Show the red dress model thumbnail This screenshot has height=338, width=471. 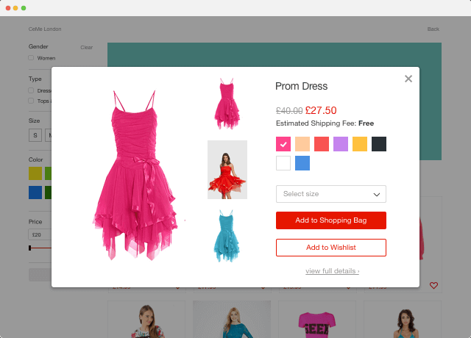coord(227,170)
